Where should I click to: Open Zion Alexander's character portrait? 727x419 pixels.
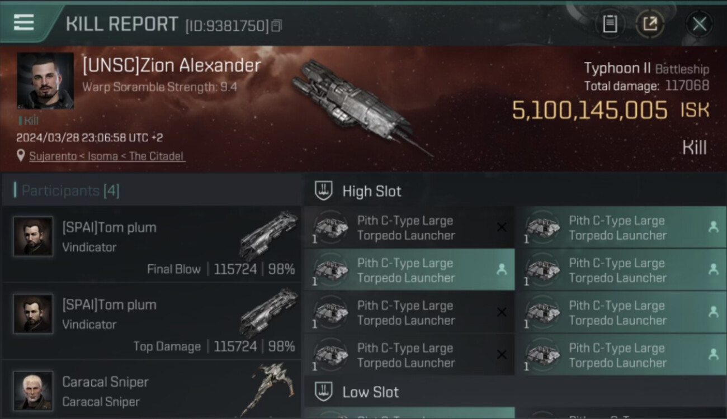click(45, 80)
